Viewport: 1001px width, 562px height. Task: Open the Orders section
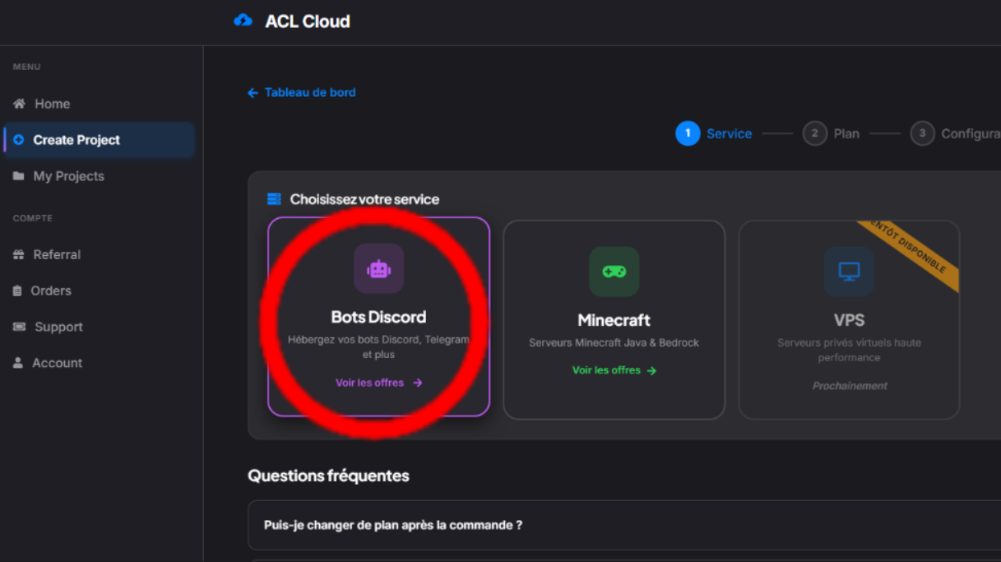point(52,290)
